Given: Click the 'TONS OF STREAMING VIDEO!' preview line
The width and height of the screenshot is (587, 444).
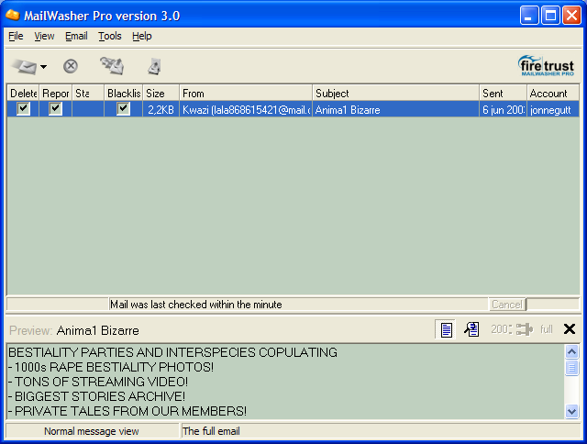Looking at the screenshot, I should click(98, 382).
